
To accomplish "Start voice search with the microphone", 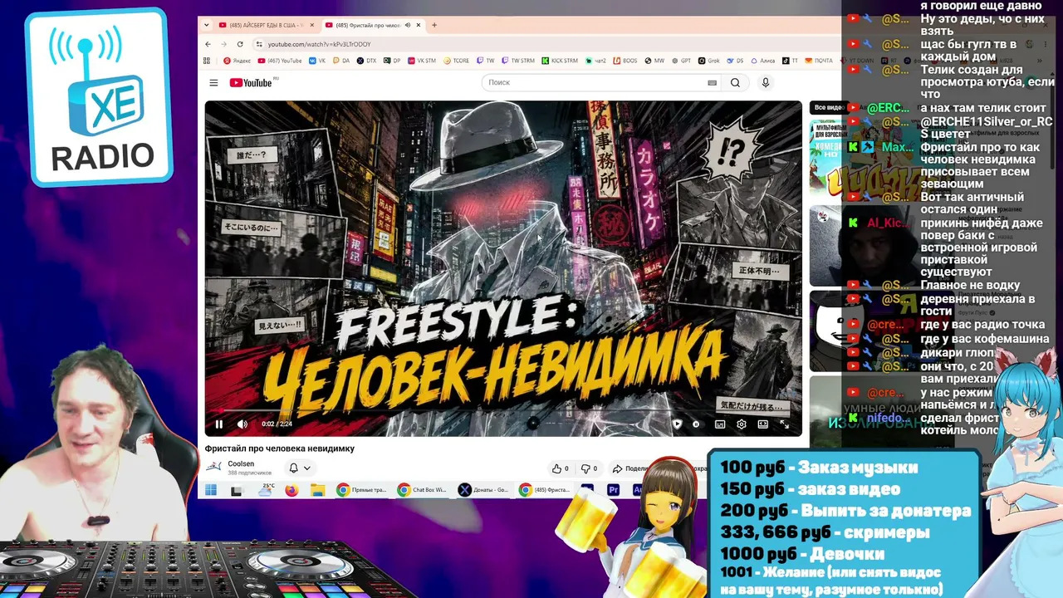I will pyautogui.click(x=766, y=82).
